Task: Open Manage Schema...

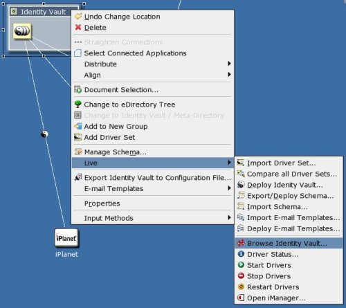Action: (x=152, y=152)
